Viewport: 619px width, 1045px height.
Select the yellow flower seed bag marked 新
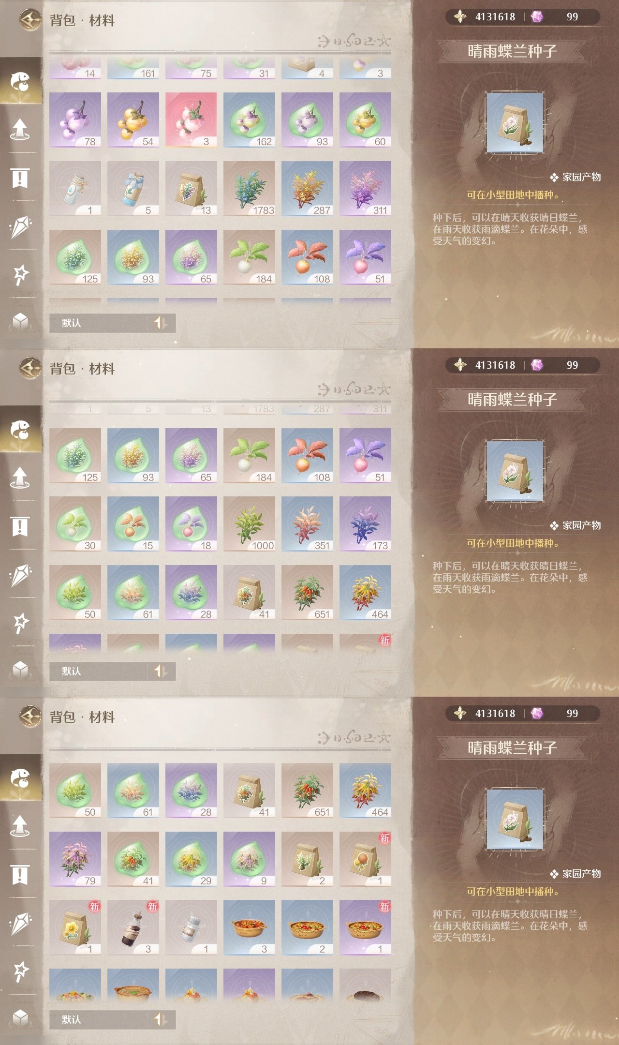point(75,927)
